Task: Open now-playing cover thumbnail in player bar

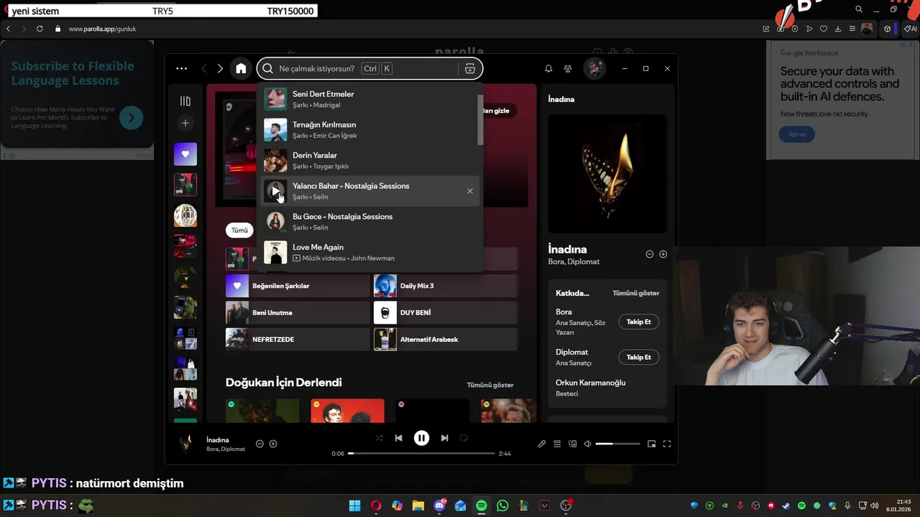Action: click(185, 444)
